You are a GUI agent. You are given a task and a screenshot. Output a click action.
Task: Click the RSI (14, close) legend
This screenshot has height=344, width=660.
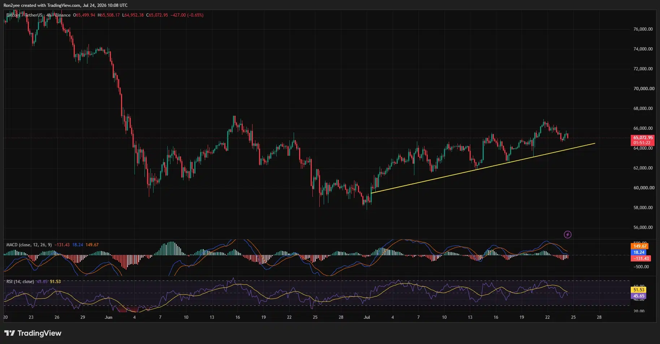tap(20, 282)
